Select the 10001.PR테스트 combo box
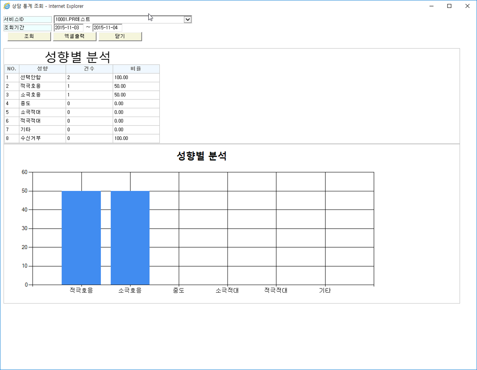The width and height of the screenshot is (477, 370). (123, 19)
